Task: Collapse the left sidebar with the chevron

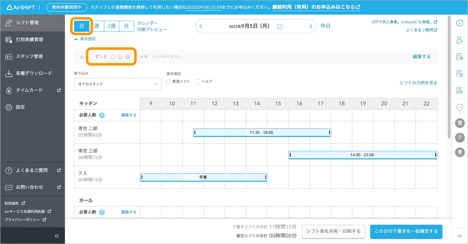Action: [57, 235]
